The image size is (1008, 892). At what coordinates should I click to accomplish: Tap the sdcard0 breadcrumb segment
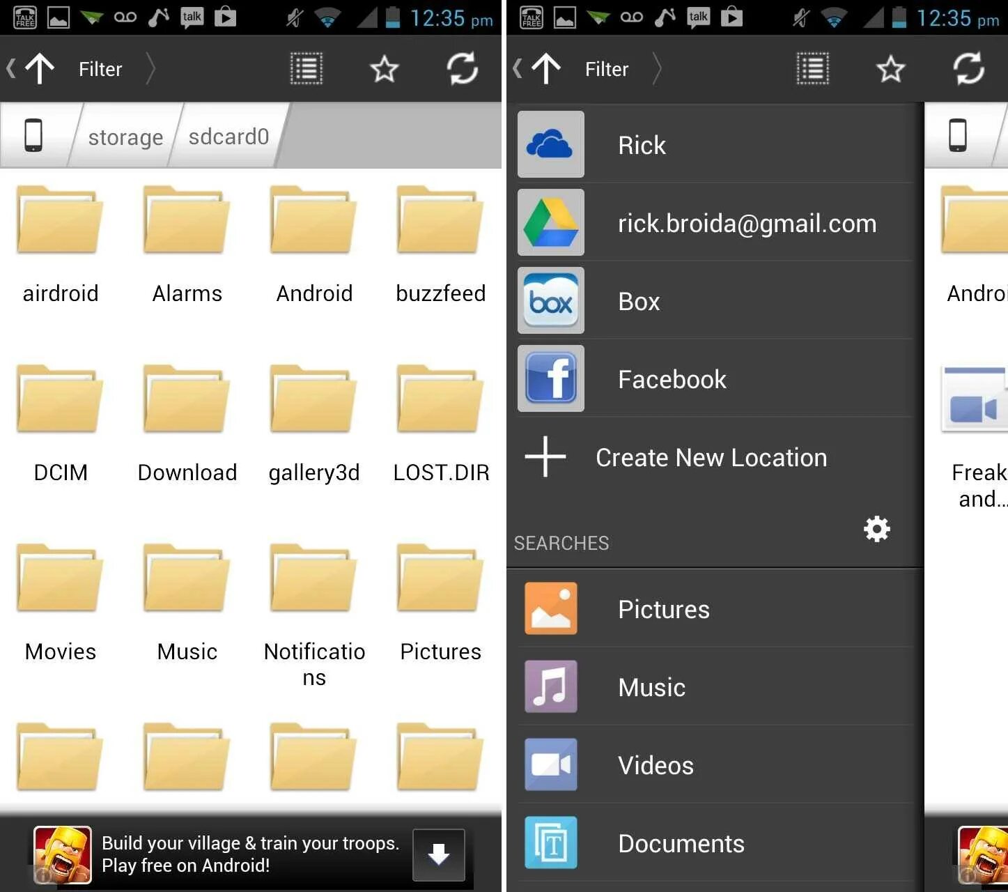[228, 136]
